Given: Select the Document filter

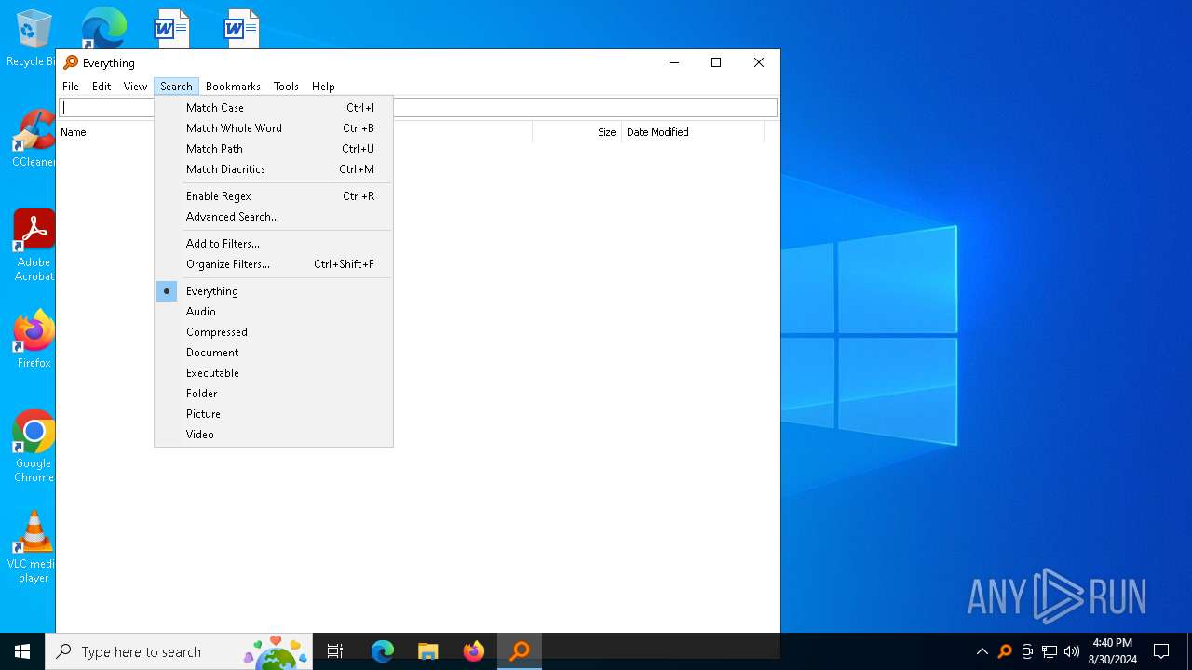Looking at the screenshot, I should [x=274, y=353].
